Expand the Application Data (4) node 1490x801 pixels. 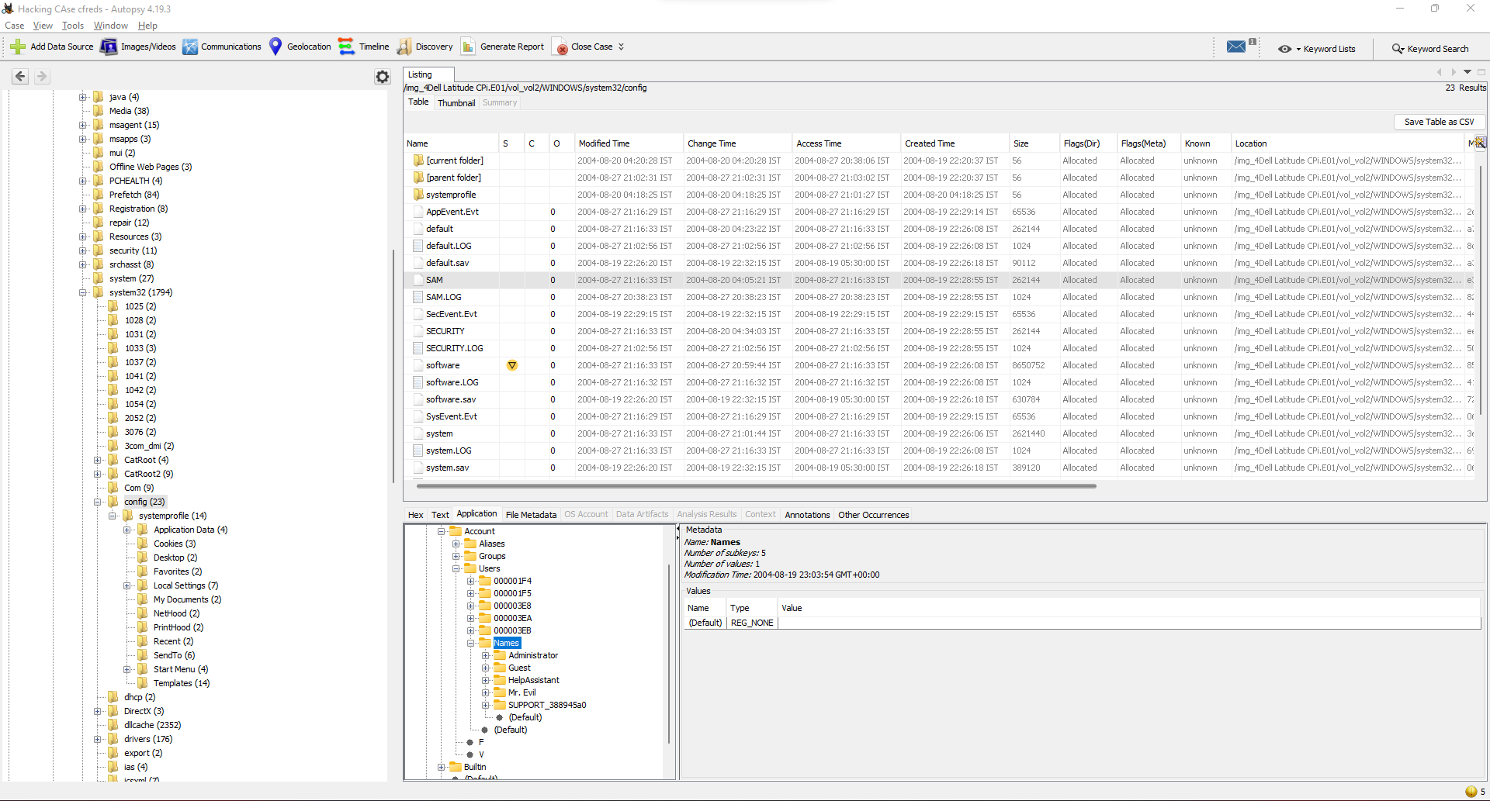coord(127,530)
